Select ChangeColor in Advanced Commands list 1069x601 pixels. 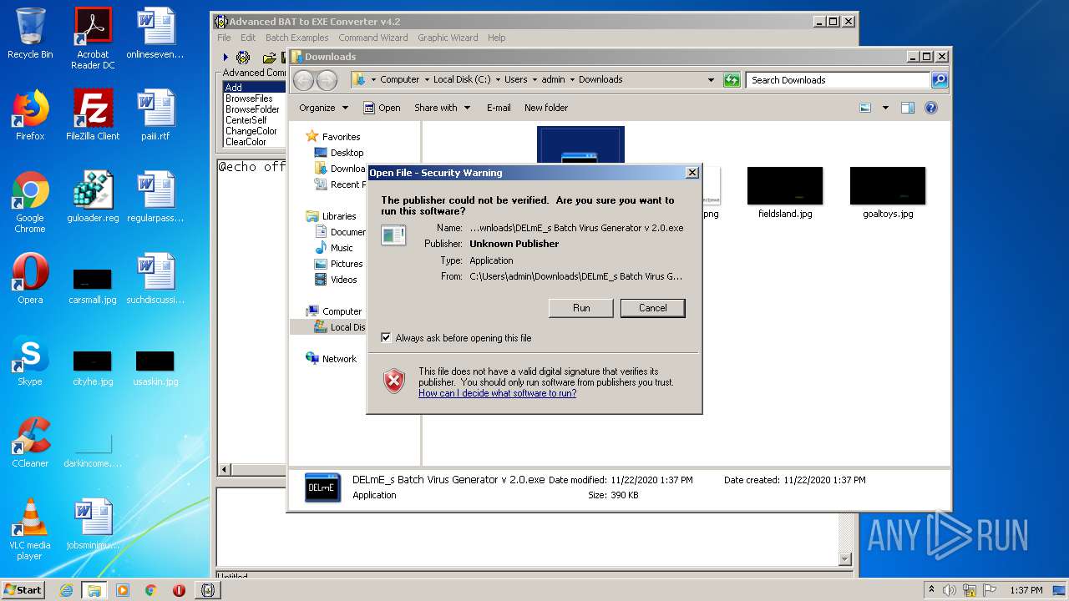[x=251, y=131]
